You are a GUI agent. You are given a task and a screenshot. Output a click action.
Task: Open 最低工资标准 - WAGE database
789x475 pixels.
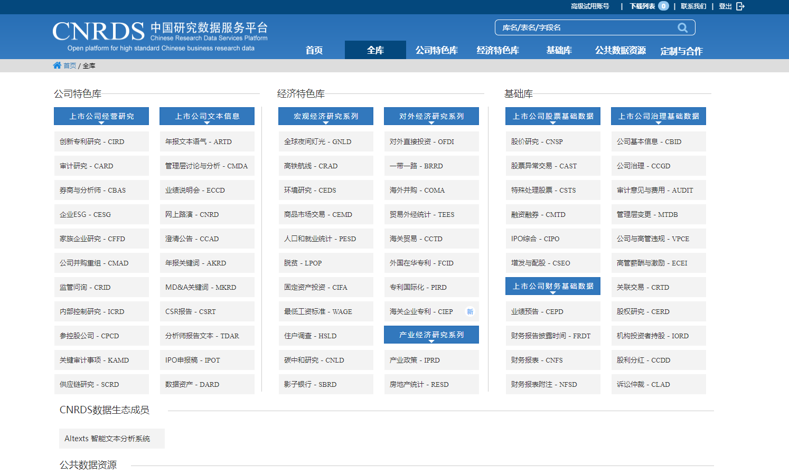(326, 311)
